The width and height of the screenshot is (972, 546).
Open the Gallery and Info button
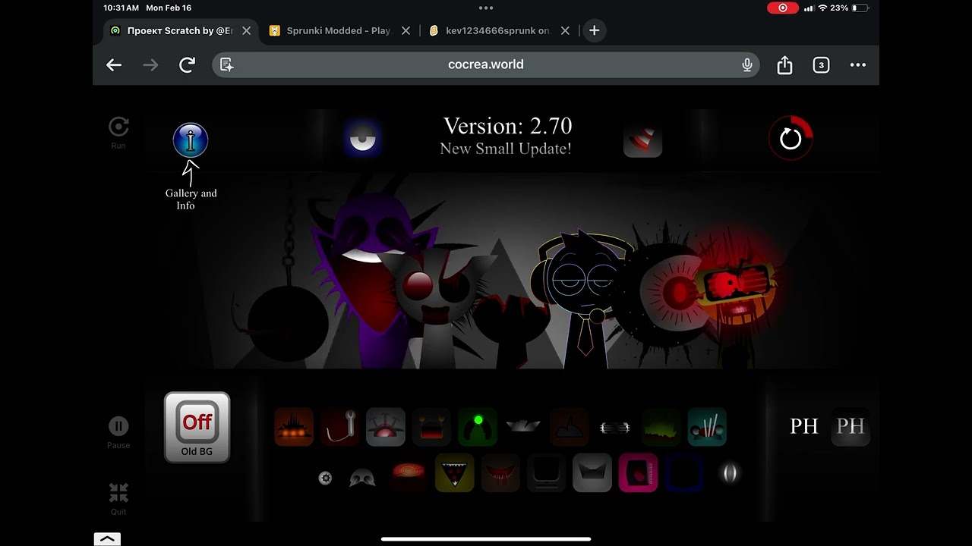tap(190, 140)
